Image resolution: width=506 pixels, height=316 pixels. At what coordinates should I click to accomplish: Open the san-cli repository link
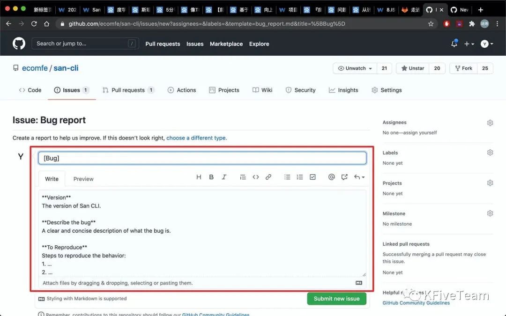pyautogui.click(x=66, y=68)
